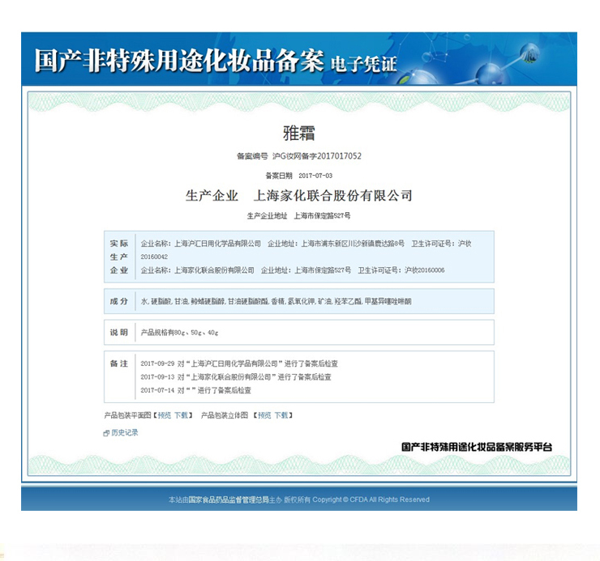Viewport: 600px width, 561px height.
Task: Download the 产品包装平面图 flat packaging image
Action: (x=182, y=415)
